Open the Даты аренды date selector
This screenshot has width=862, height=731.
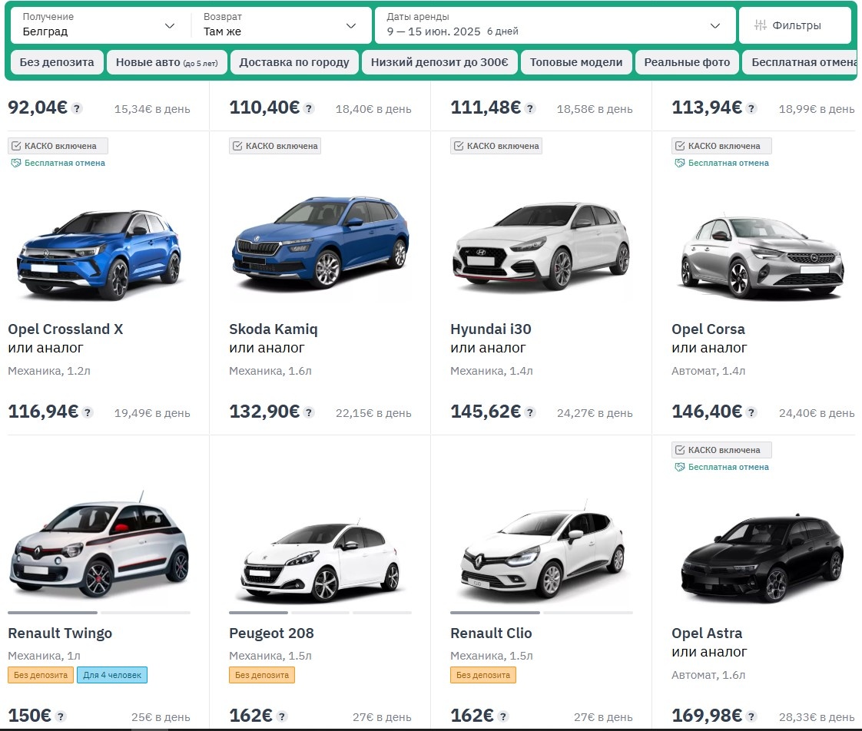(x=552, y=25)
